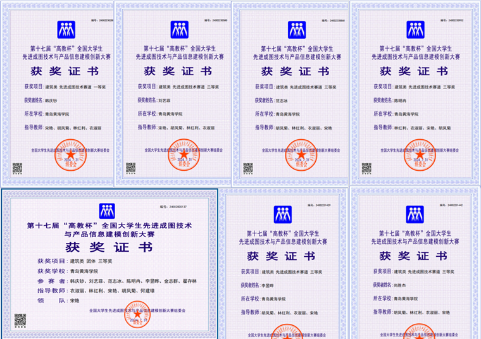Click the blue logo on 李昱晔's certificate
481x339 pixels.
(x=282, y=214)
